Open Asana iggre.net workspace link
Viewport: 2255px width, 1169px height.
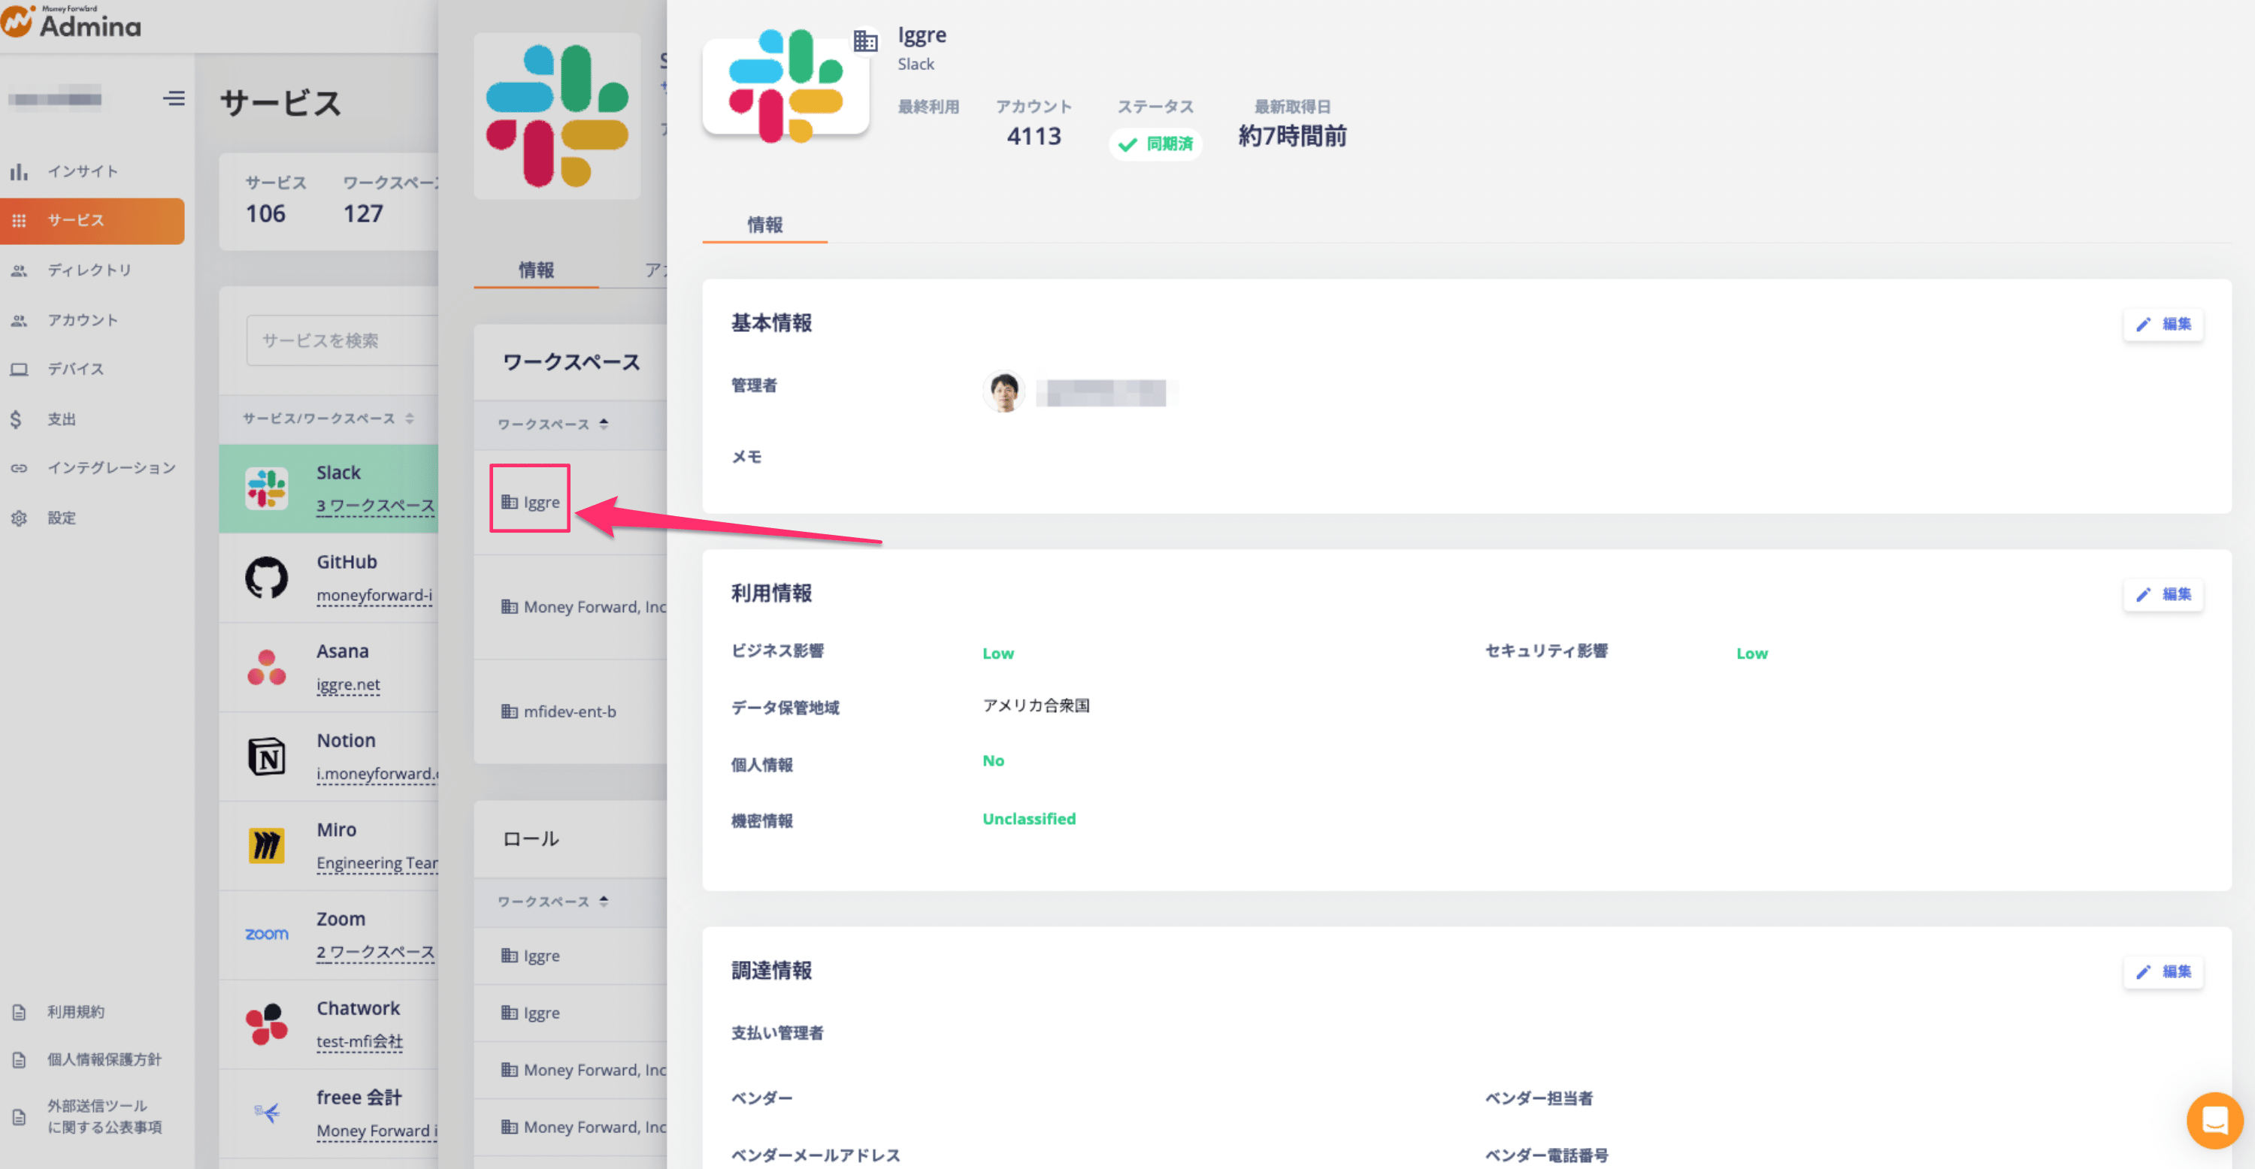click(x=349, y=684)
